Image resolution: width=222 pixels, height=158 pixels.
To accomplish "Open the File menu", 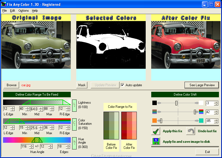I will click(x=4, y=11).
